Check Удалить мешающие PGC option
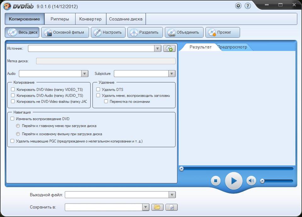The height and width of the screenshot is (217, 302). [x=12, y=141]
